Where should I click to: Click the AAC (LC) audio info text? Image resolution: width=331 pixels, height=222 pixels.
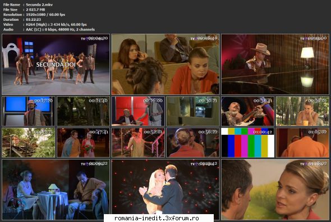pyautogui.click(x=60, y=30)
